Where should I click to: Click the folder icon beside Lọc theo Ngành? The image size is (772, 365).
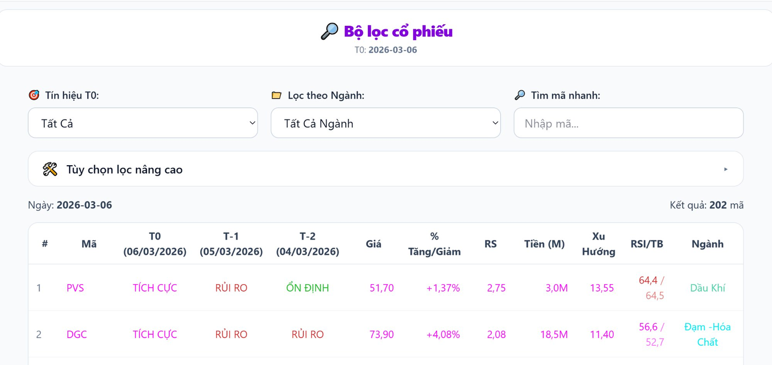[x=277, y=95]
